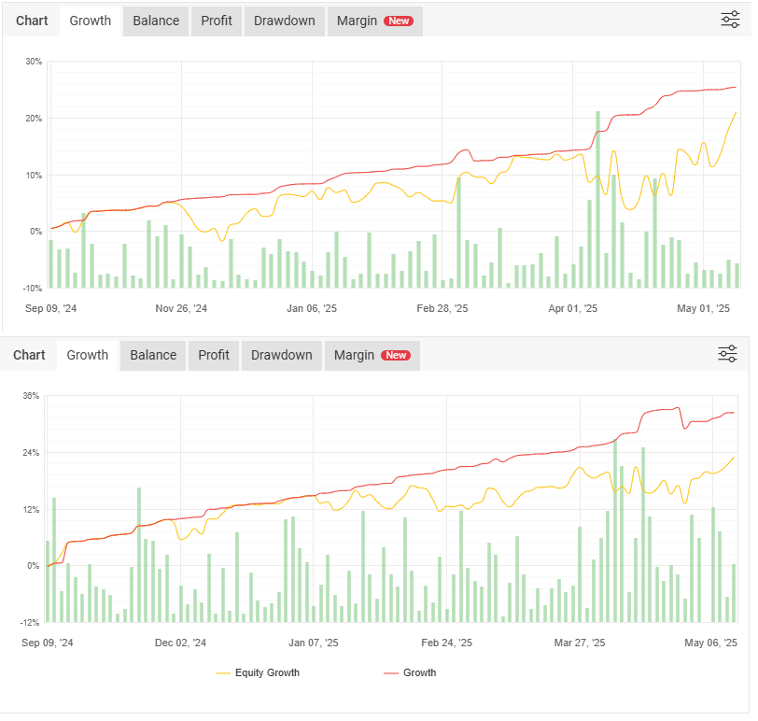This screenshot has height=721, width=758.
Task: Select Margin tab in lower chart
Action: pyautogui.click(x=354, y=355)
